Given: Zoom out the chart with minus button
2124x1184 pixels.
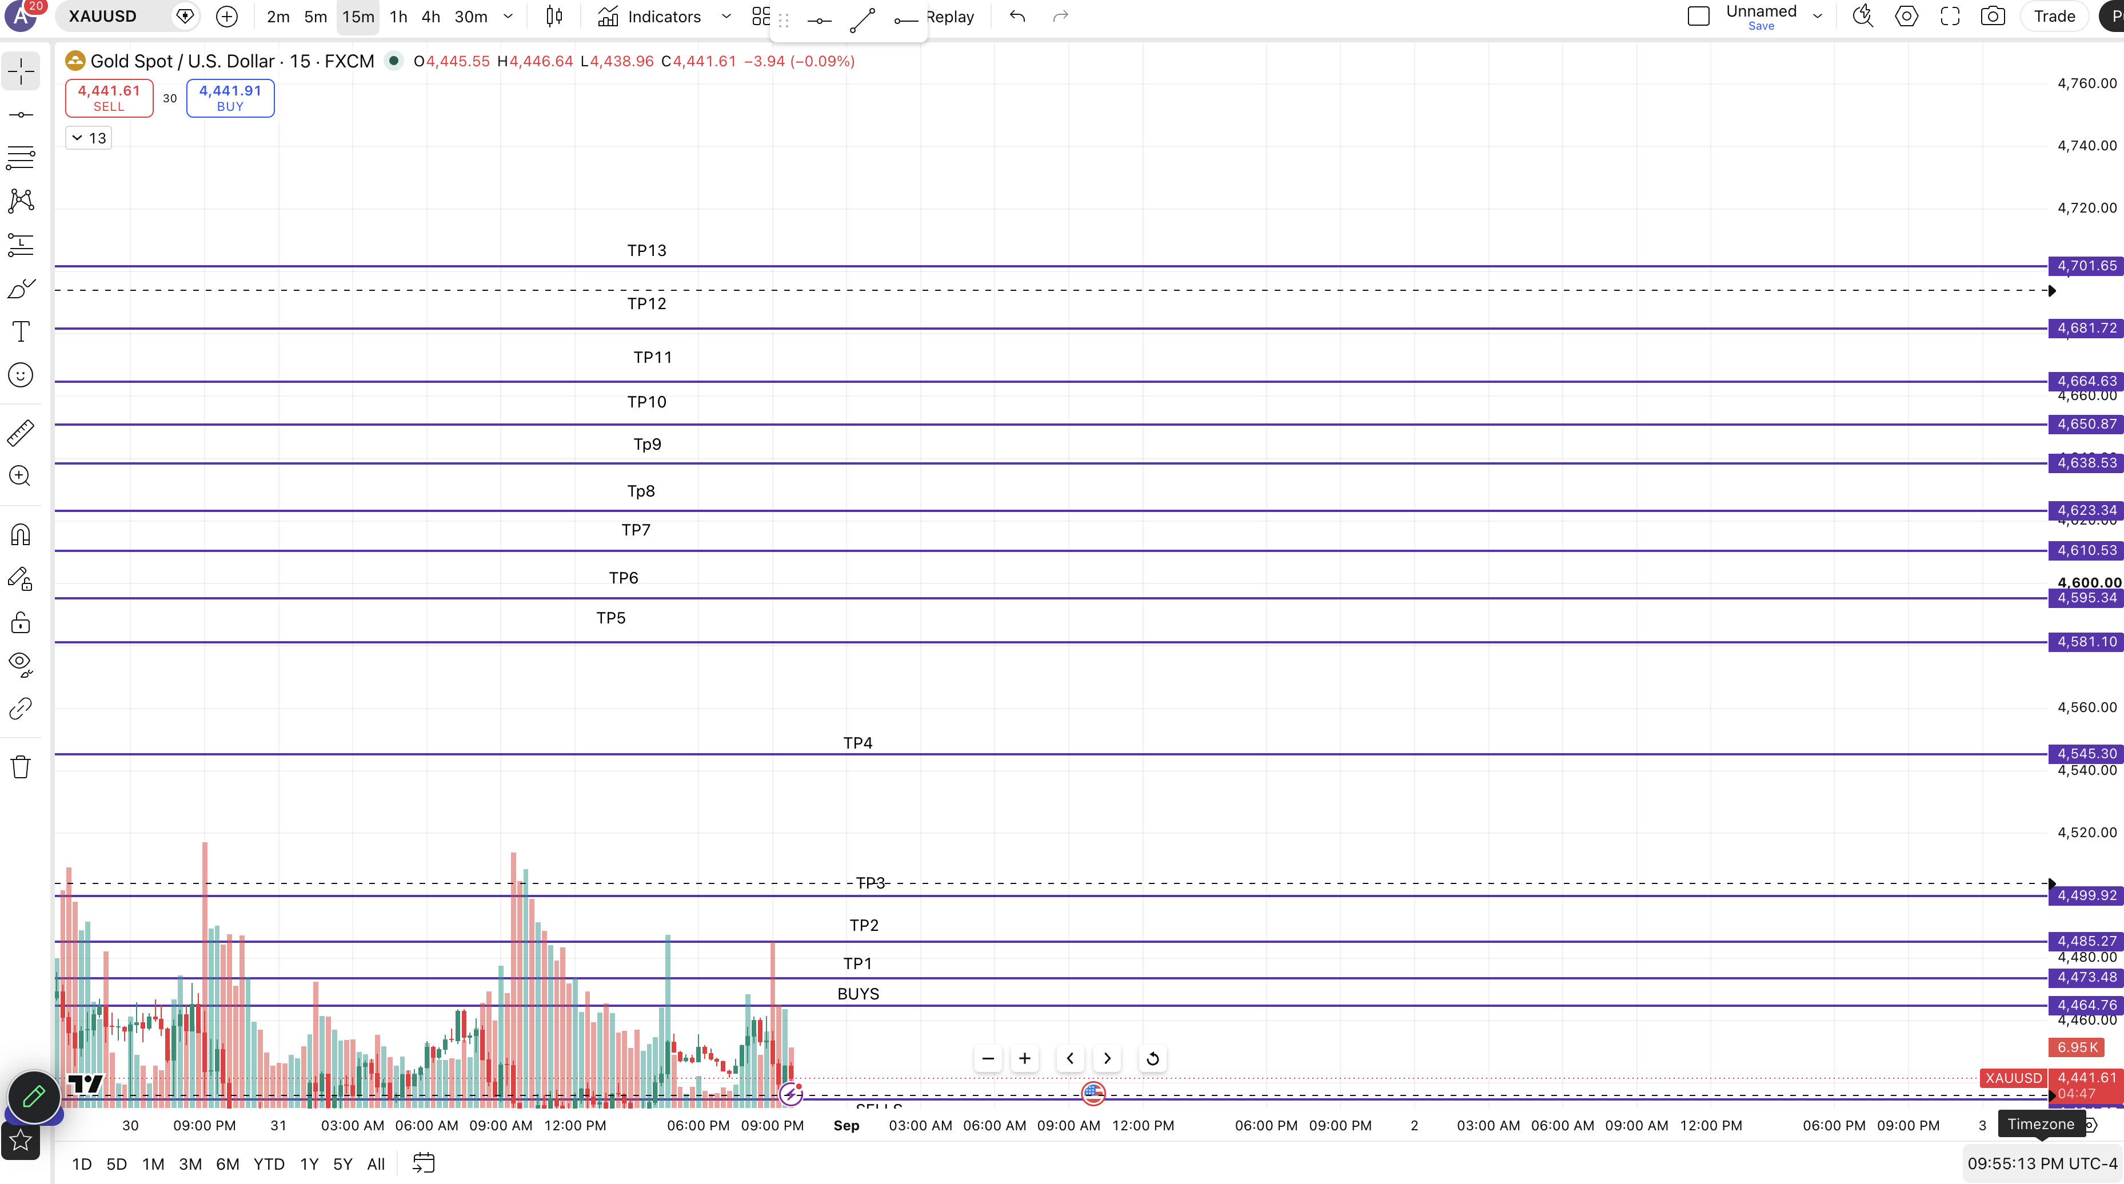Looking at the screenshot, I should 988,1059.
